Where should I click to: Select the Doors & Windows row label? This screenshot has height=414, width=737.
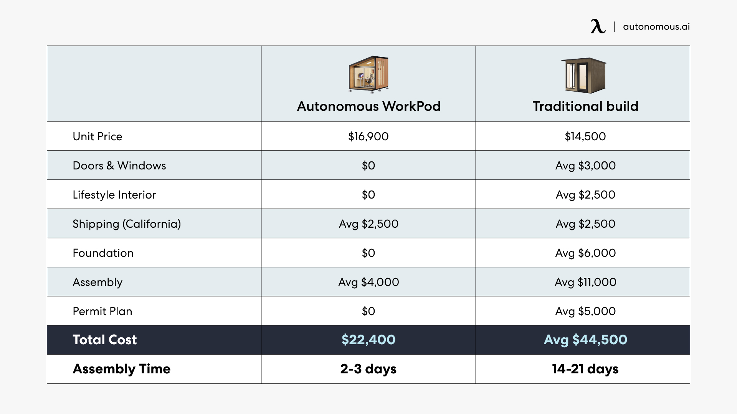[119, 166]
